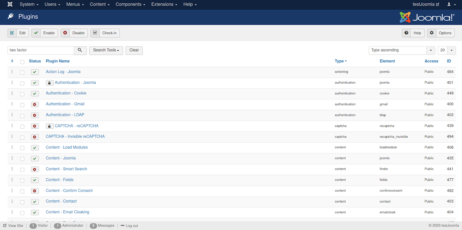Toggle status icon for Action Log - Joomla
The height and width of the screenshot is (230, 462).
[x=35, y=72]
